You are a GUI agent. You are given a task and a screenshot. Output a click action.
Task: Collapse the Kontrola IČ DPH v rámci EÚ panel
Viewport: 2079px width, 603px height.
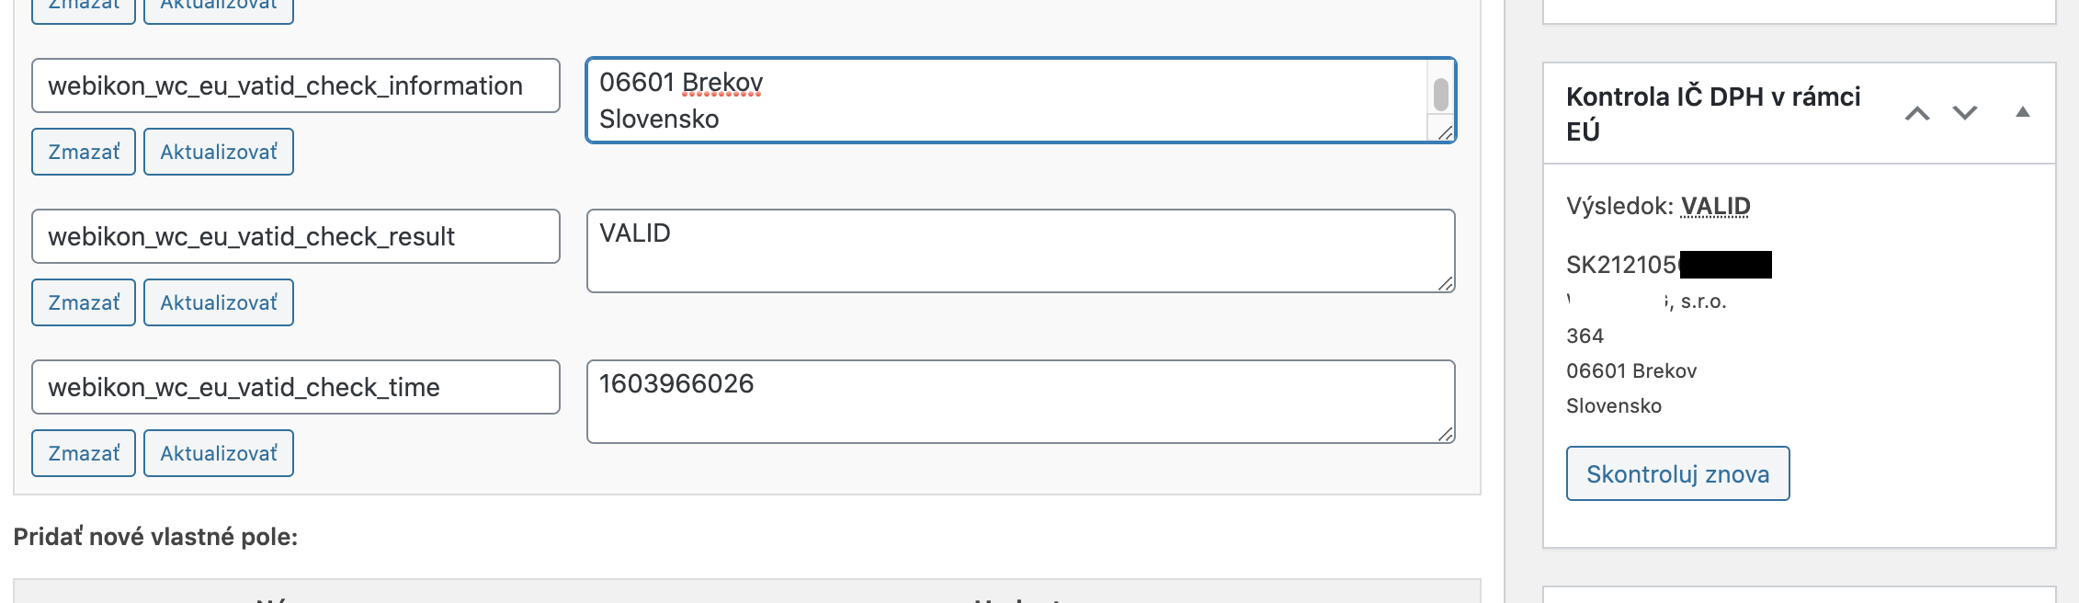coord(2022,112)
